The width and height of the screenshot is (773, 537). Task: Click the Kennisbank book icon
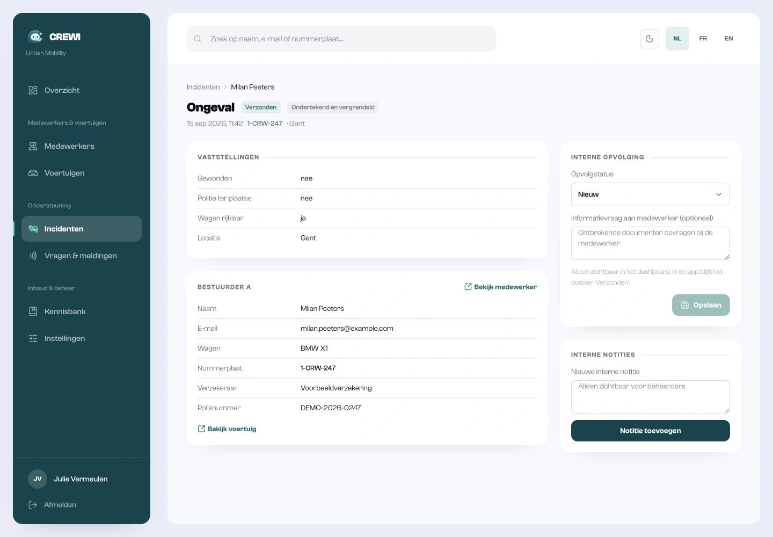[x=33, y=311]
